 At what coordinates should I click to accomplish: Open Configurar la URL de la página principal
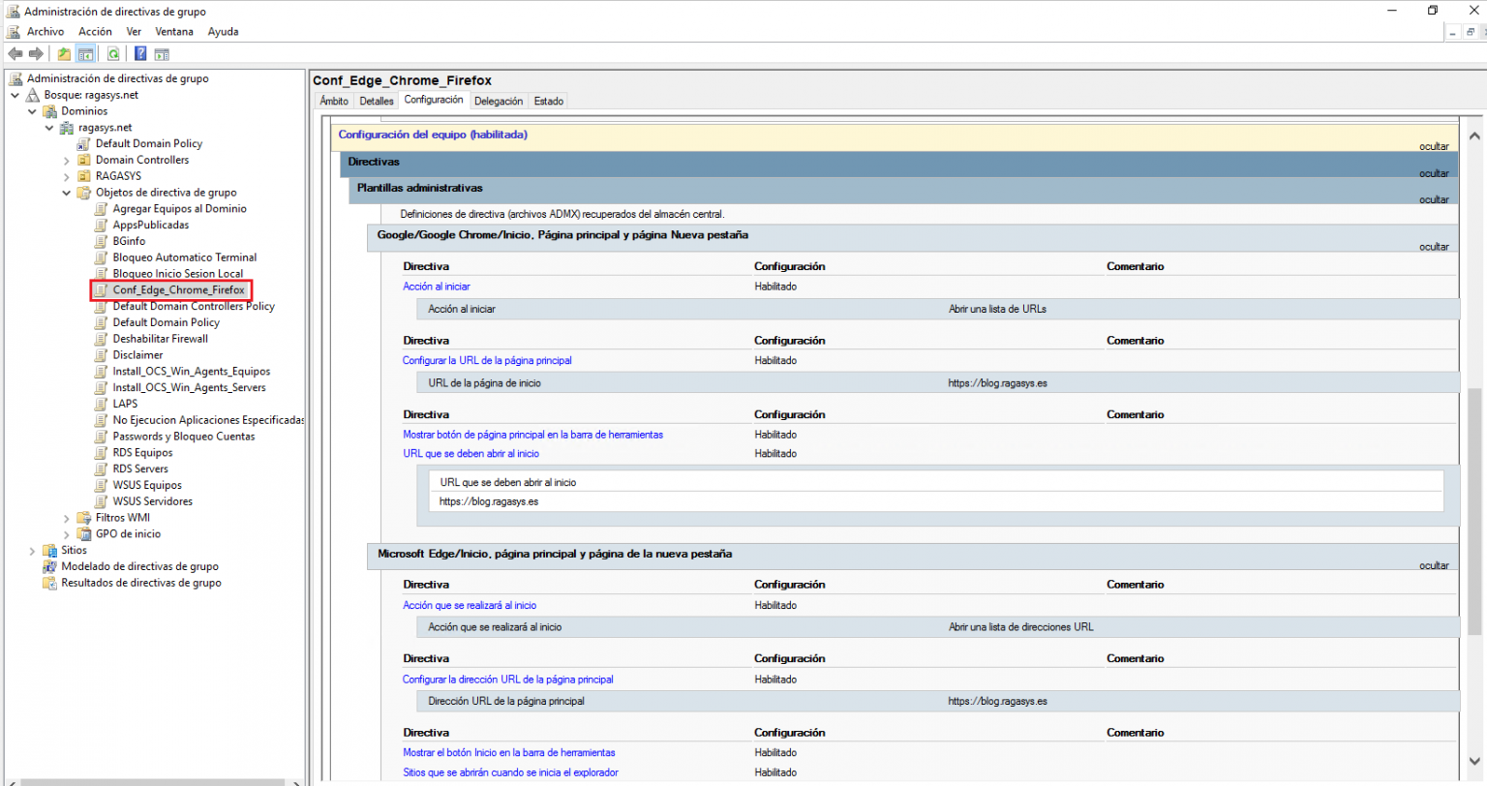point(488,360)
